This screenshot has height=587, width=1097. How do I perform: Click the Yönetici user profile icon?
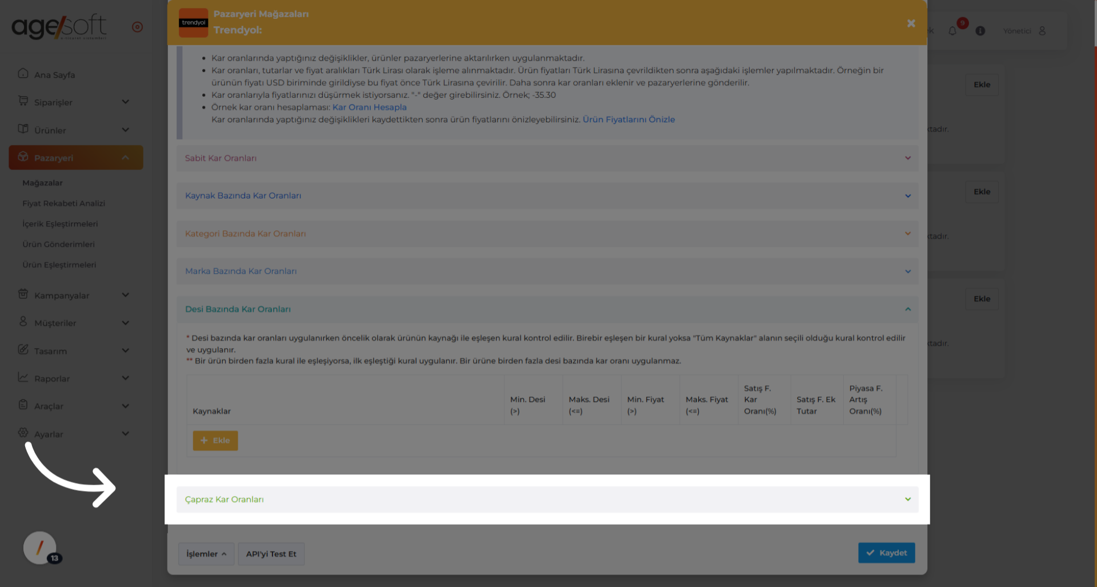[1042, 31]
